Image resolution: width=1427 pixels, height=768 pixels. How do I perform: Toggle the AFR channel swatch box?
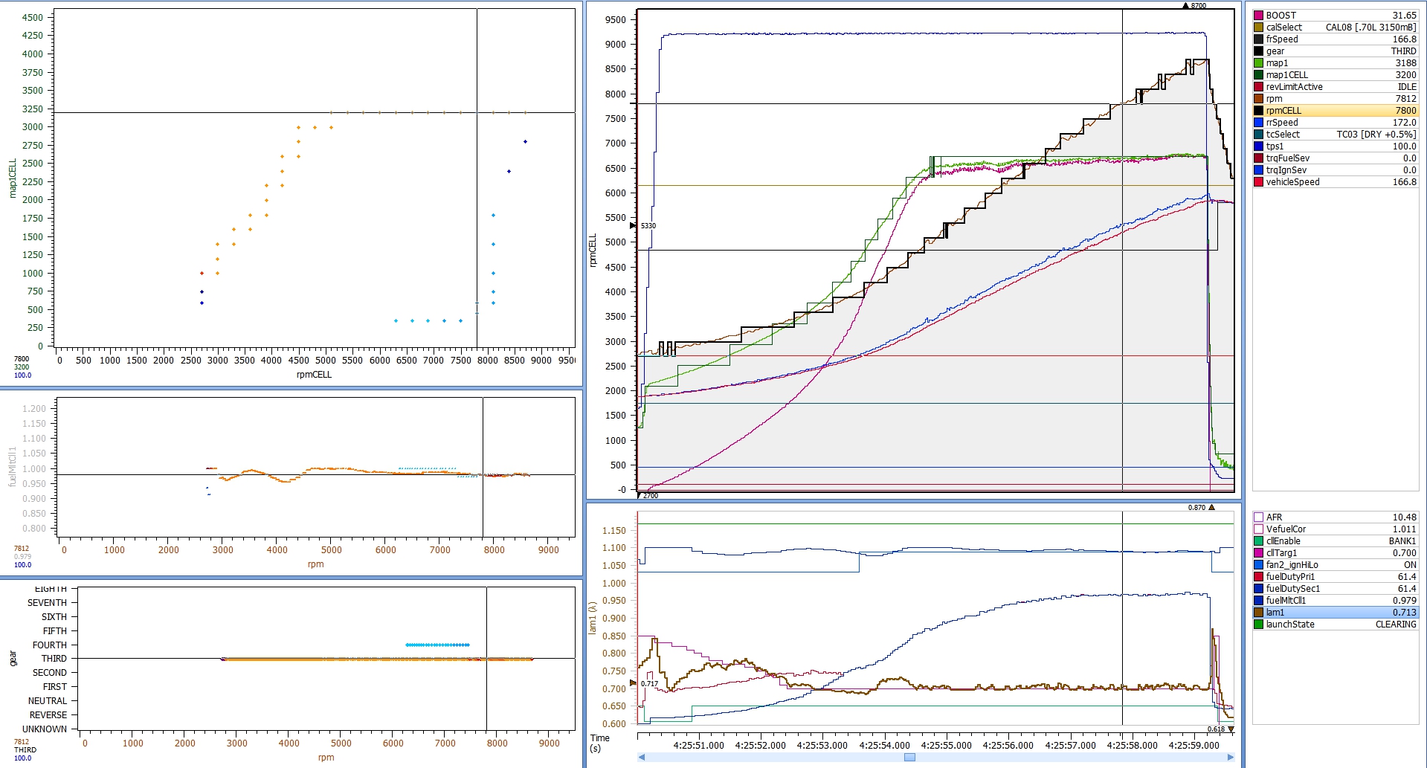[x=1258, y=517]
